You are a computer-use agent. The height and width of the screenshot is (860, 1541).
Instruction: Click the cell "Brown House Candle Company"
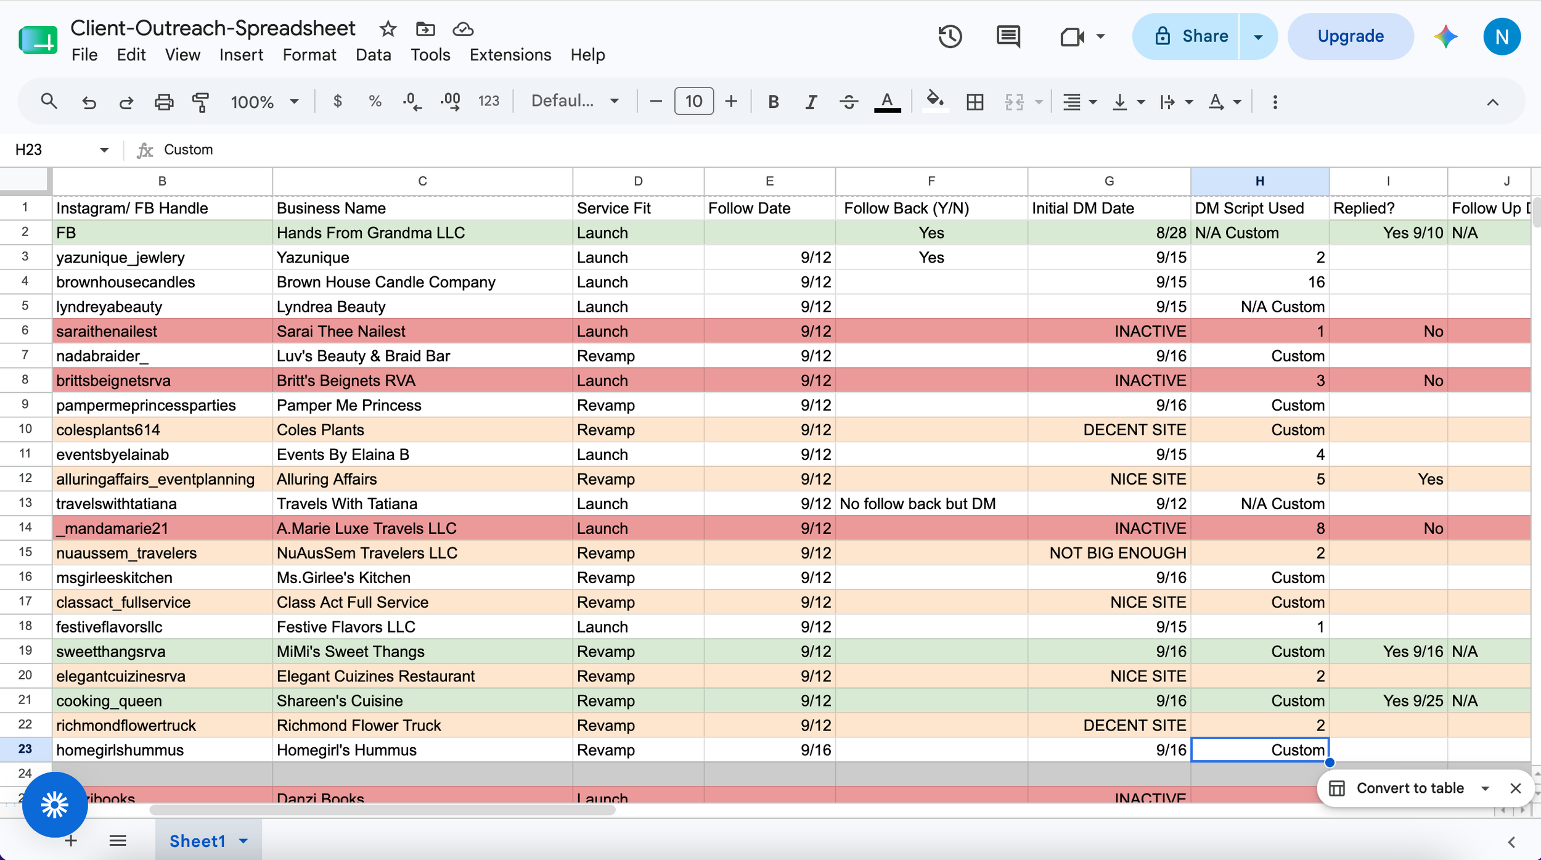[422, 282]
